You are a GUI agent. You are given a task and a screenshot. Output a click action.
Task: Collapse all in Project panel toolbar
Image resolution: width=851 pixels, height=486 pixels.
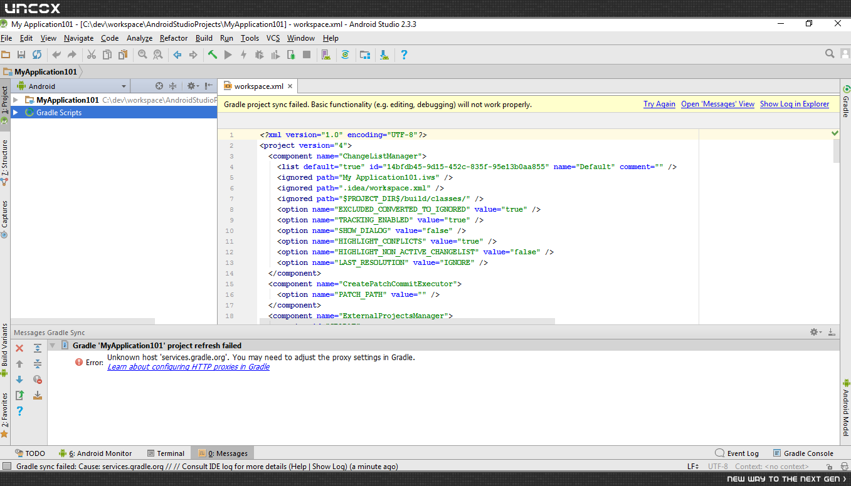[x=173, y=86]
